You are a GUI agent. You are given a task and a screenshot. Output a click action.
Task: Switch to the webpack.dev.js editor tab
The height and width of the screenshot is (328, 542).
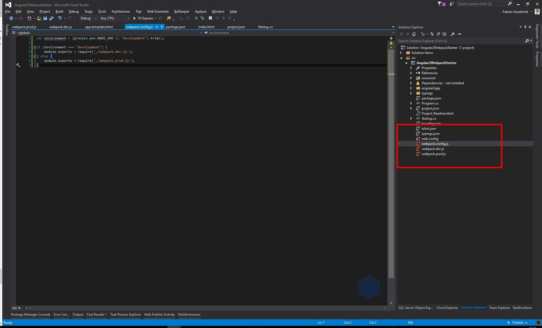pos(60,27)
